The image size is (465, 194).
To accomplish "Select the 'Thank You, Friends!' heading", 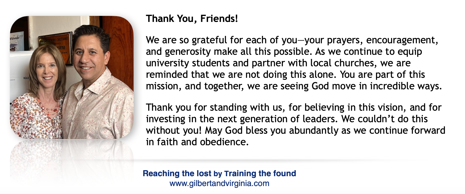I will (192, 19).
